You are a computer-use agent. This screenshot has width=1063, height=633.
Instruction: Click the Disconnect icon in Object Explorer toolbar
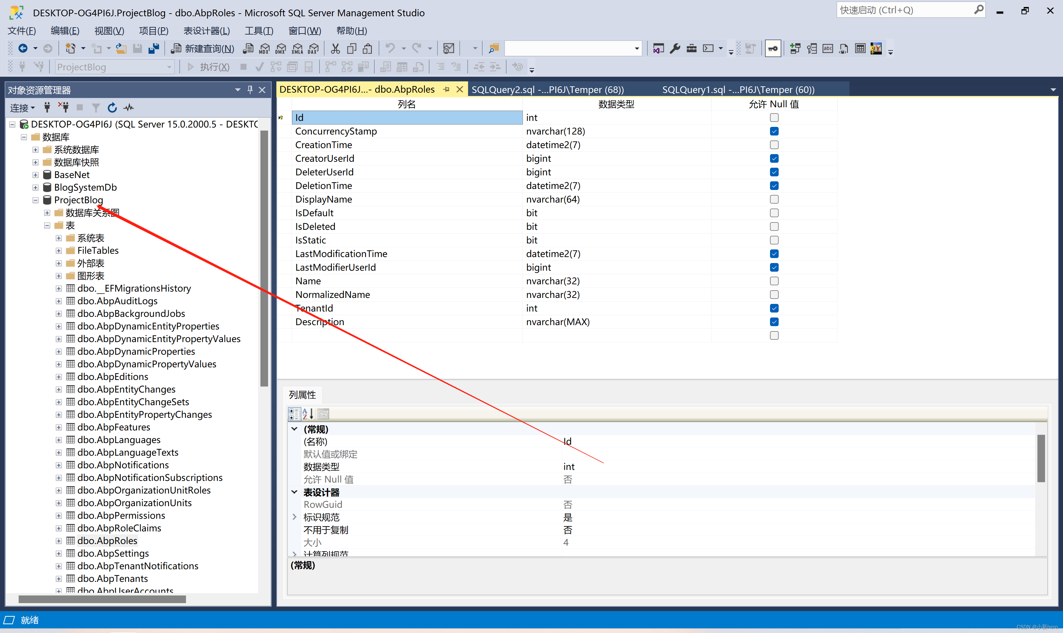point(64,108)
